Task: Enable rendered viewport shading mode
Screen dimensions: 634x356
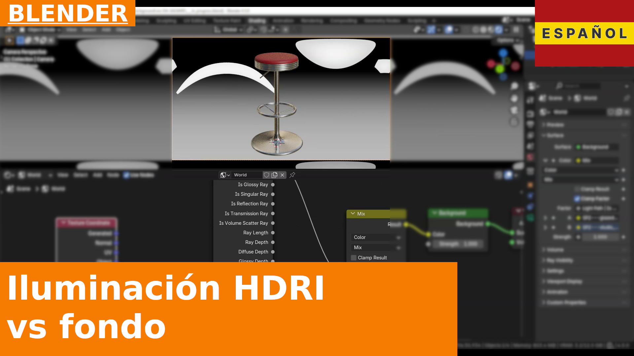Action: coord(499,30)
